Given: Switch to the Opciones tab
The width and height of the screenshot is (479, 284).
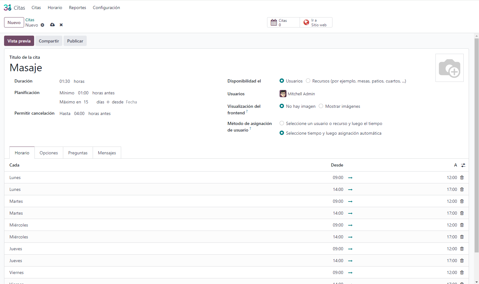Looking at the screenshot, I should point(49,153).
